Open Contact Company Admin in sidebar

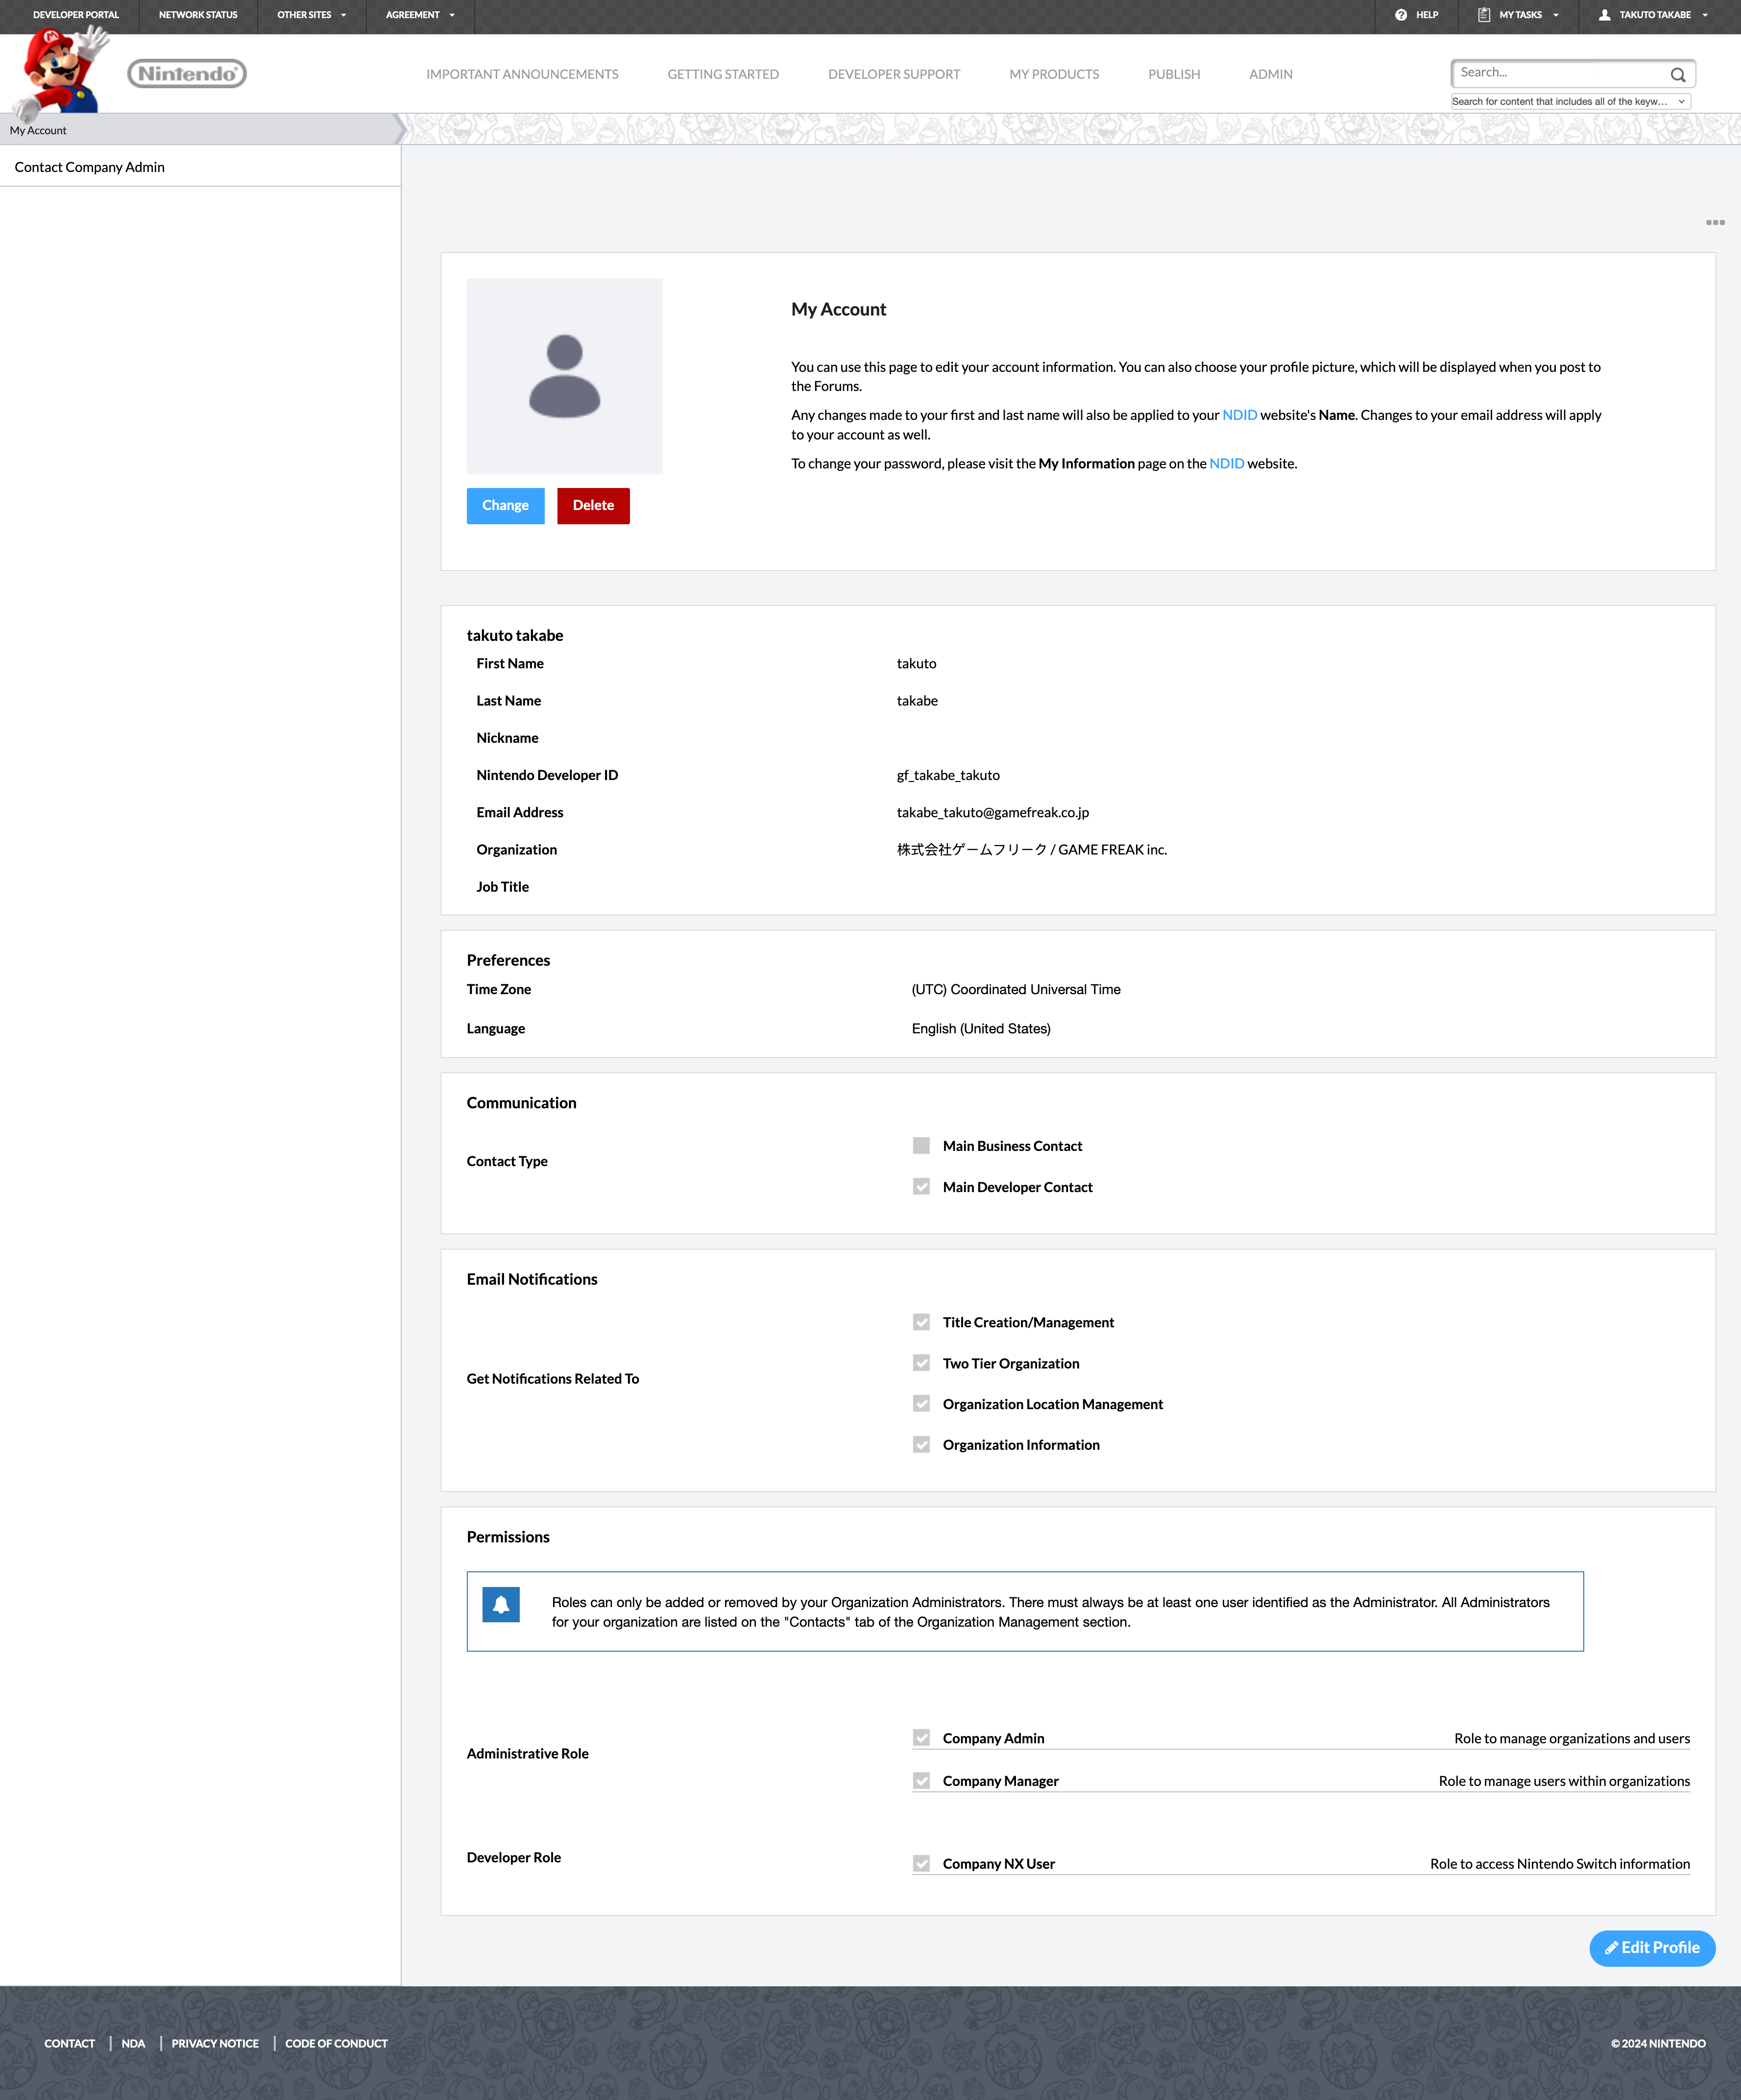(x=90, y=167)
